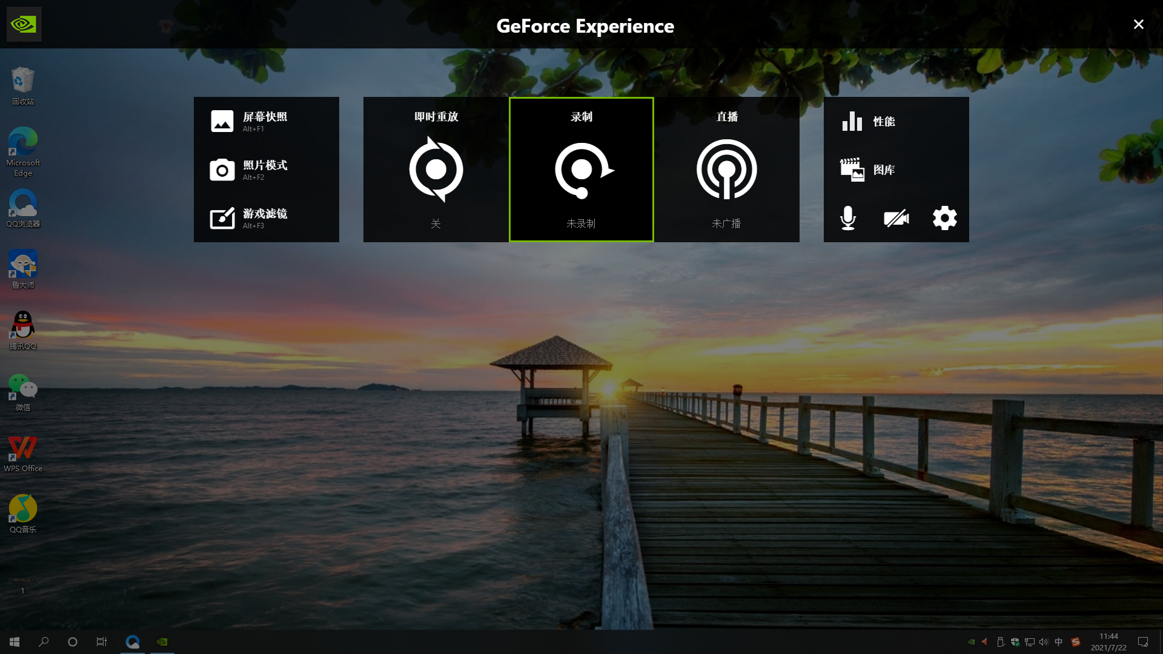Select the QQ音乐 desktop icon
Viewport: 1163px width, 654px height.
23,514
